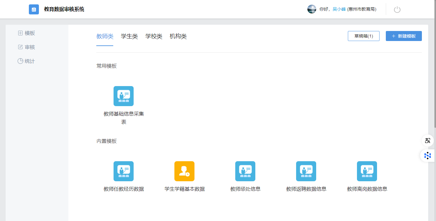
Task: Click the 教师基础信息采集表 label text
Action: click(x=124, y=118)
